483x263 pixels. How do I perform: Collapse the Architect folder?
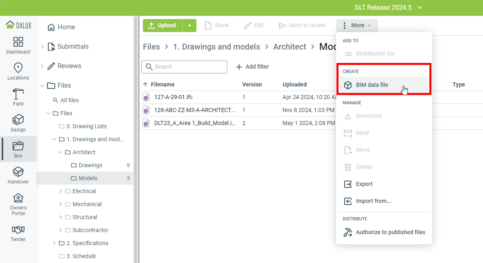(60, 152)
